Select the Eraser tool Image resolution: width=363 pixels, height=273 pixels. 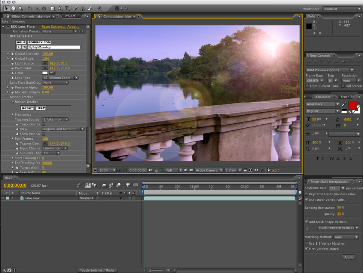pos(90,8)
